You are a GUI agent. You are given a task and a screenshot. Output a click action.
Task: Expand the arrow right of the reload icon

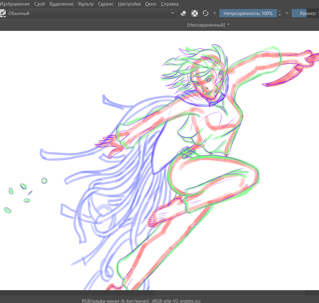point(215,13)
